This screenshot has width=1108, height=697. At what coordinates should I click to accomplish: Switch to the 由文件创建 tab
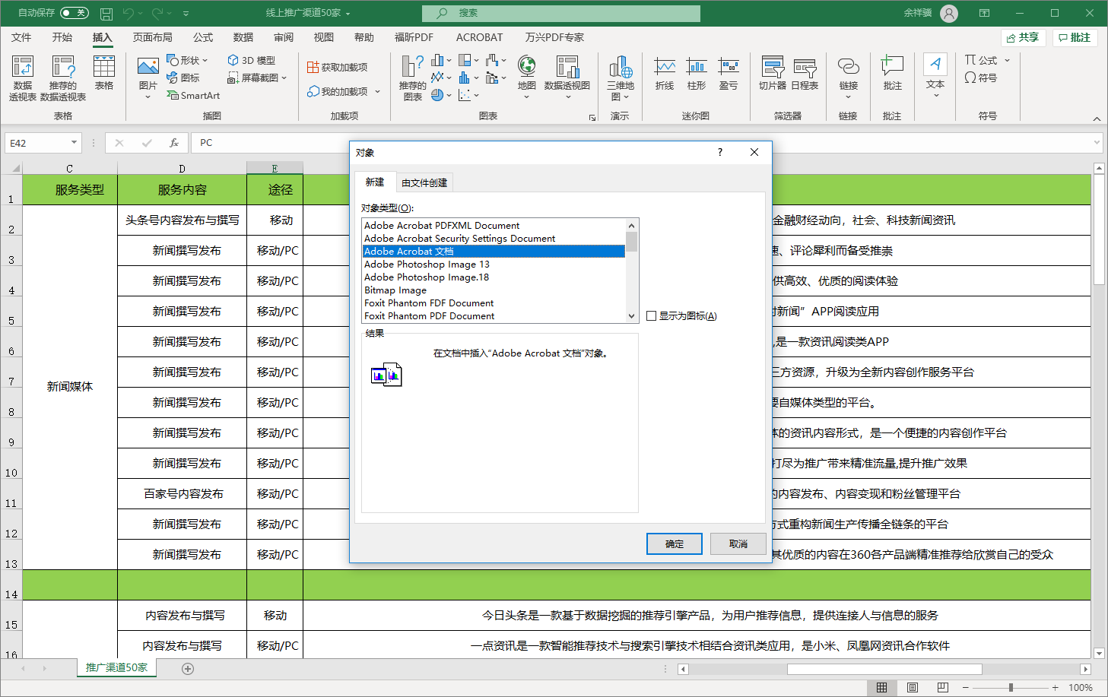tap(424, 183)
